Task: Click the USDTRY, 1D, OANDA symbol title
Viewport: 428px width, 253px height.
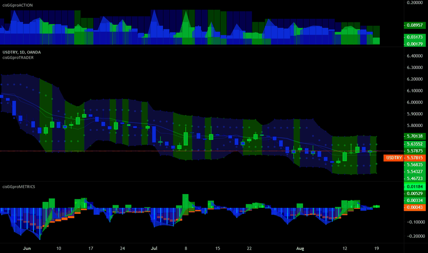Action: 22,52
